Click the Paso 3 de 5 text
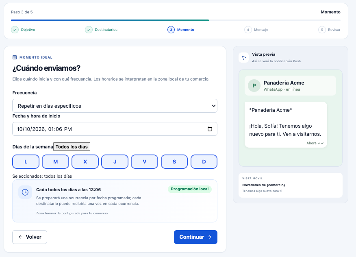Viewport: 356px width, 257px height. pos(22,12)
